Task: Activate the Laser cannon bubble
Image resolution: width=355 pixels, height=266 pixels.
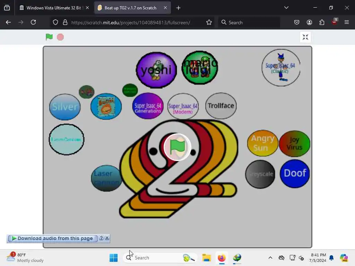Action: [x=106, y=178]
